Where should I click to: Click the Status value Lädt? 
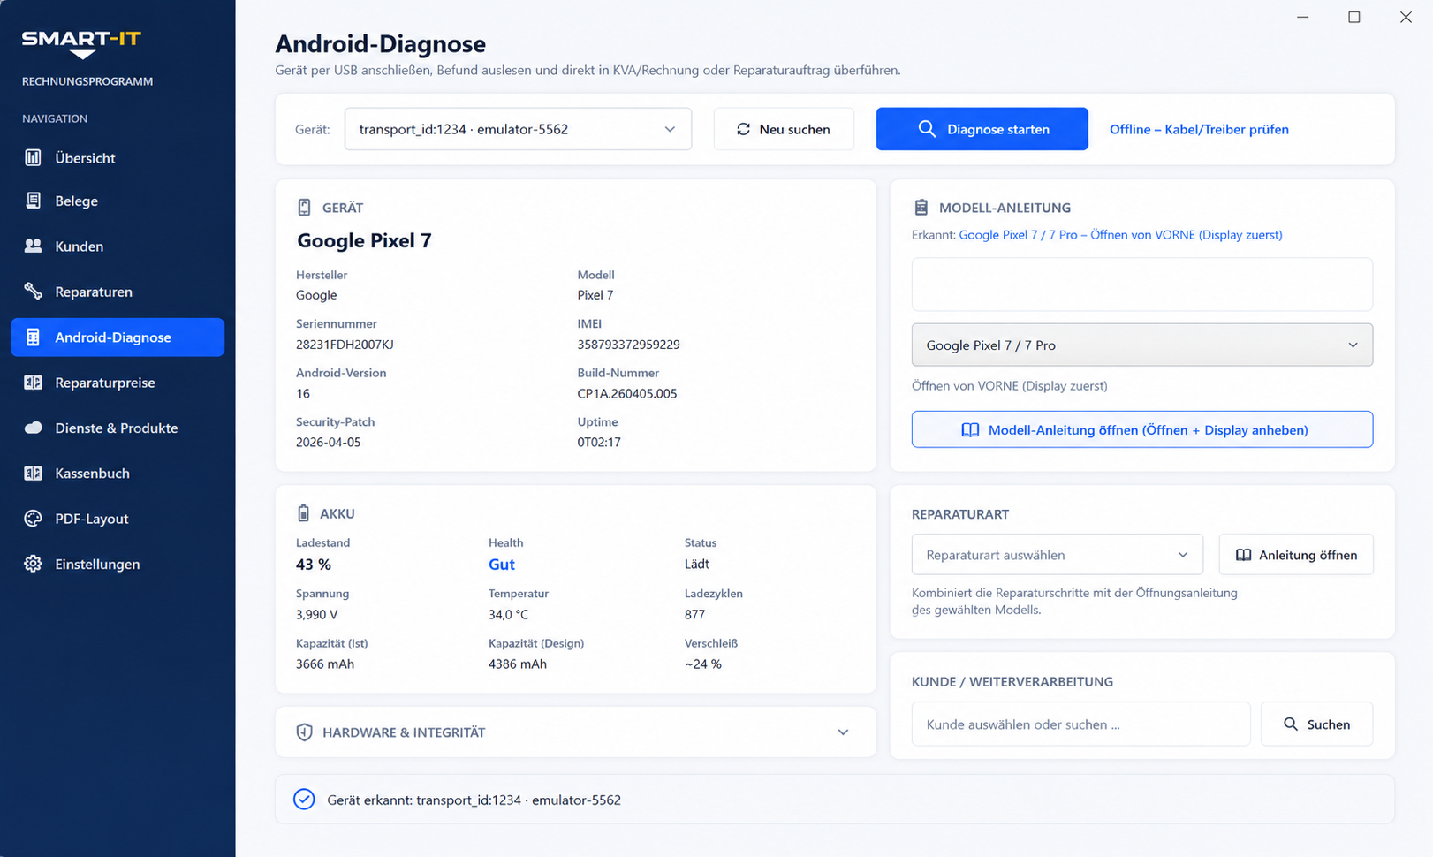click(696, 564)
